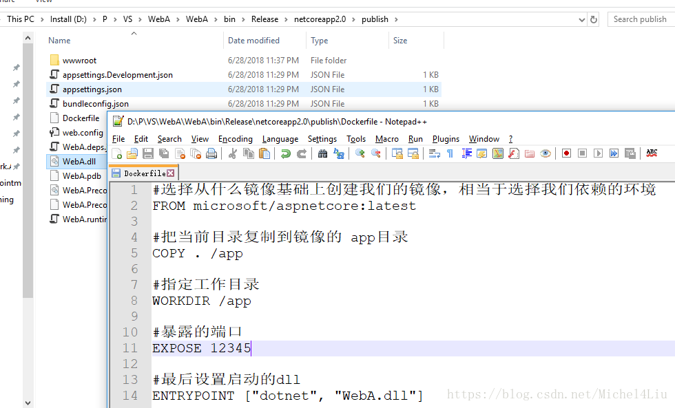The width and height of the screenshot is (675, 408).
Task: Toggle synchronized vertical scrolling icon
Action: pyautogui.click(x=397, y=153)
